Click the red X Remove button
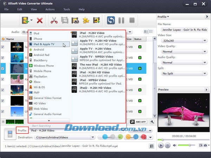 (x=40, y=20)
